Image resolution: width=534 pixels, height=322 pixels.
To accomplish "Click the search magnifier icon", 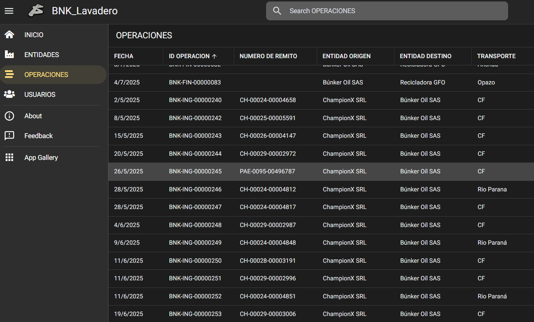I will click(277, 11).
